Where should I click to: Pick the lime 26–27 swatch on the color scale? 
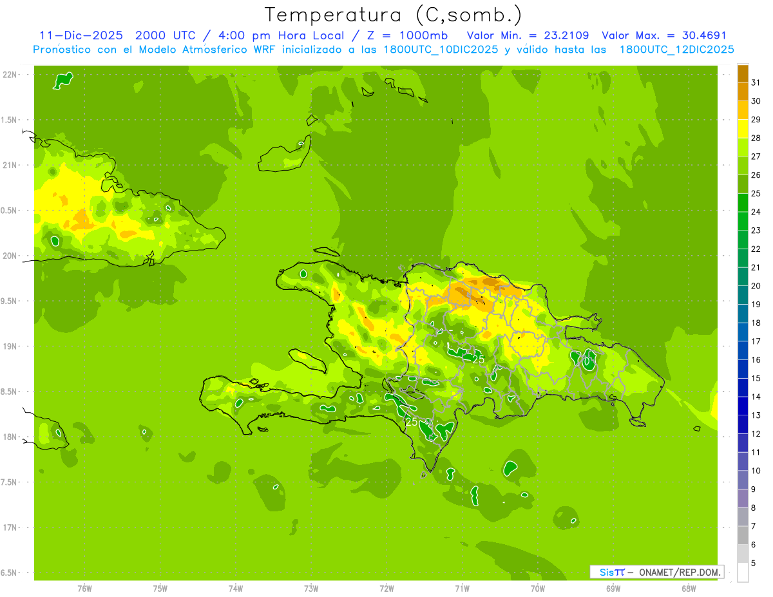743,166
